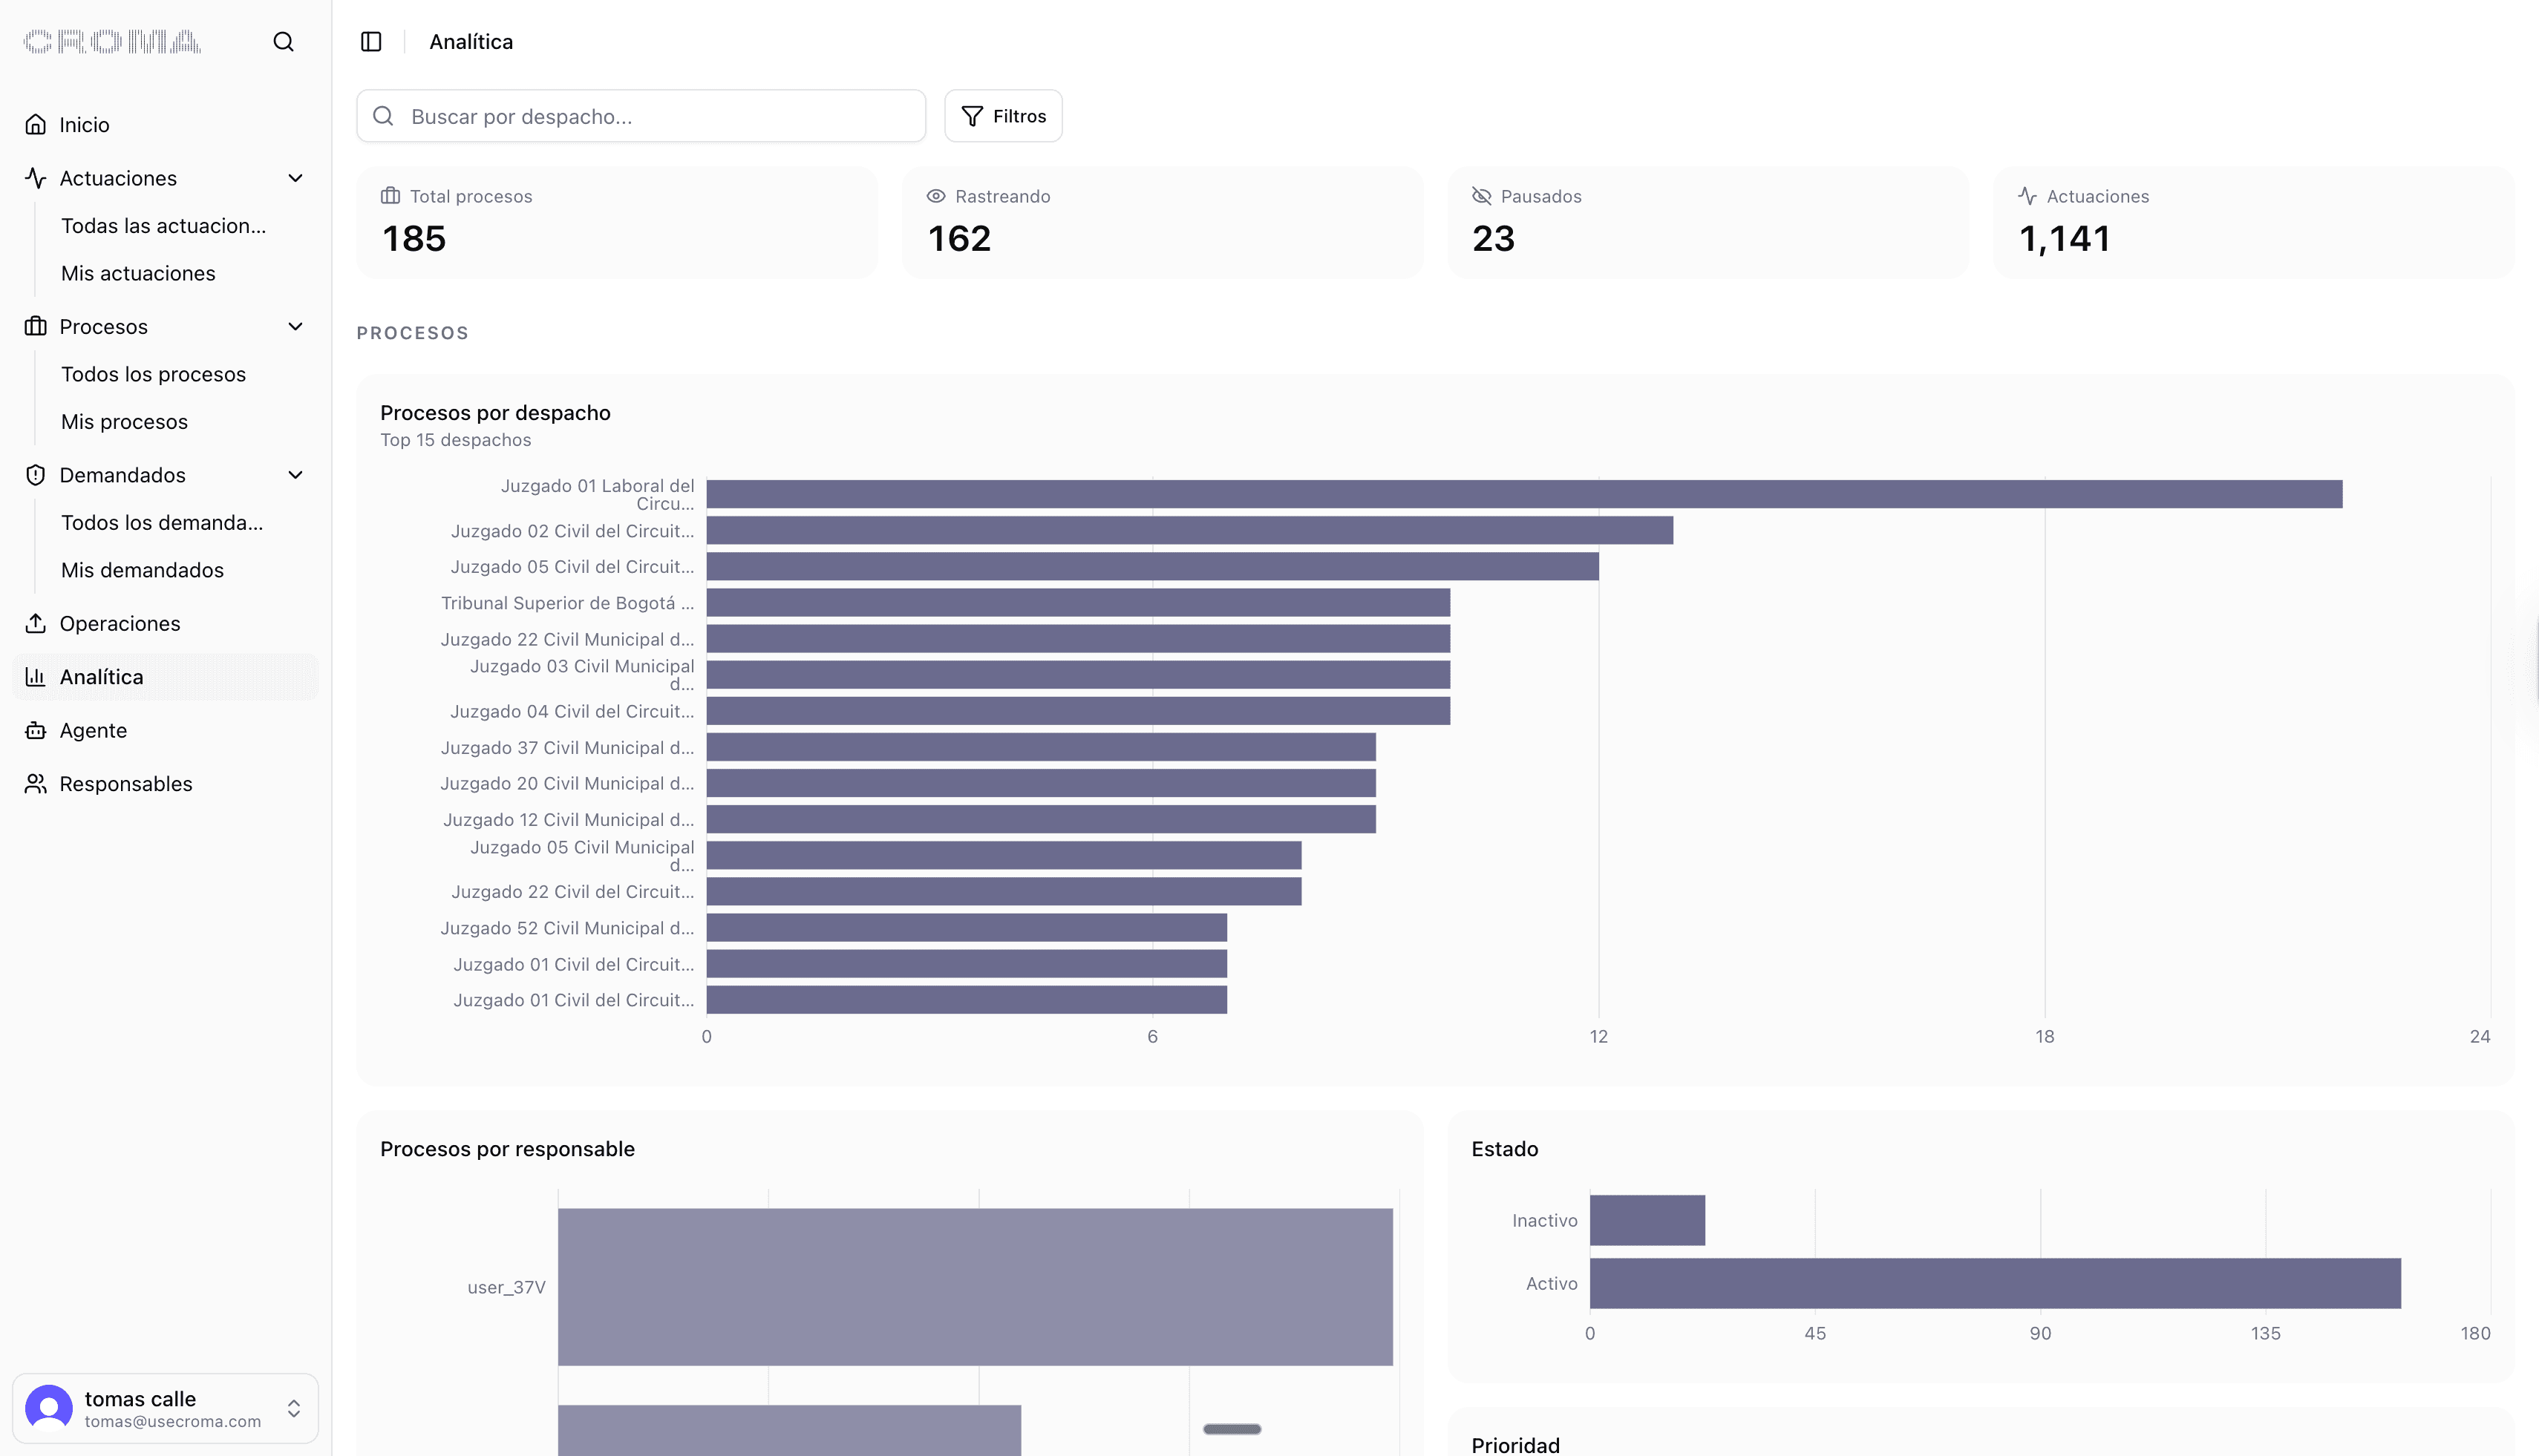Screen dimensions: 2539x1456
Task: Select Mis actuaciones in sidebar
Action: click(138, 273)
